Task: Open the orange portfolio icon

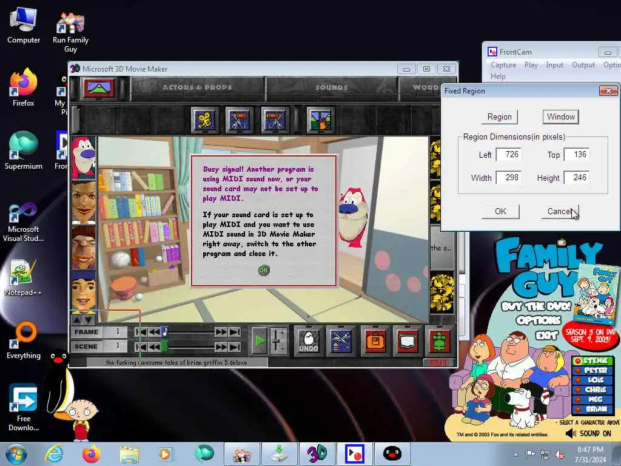Action: point(375,341)
